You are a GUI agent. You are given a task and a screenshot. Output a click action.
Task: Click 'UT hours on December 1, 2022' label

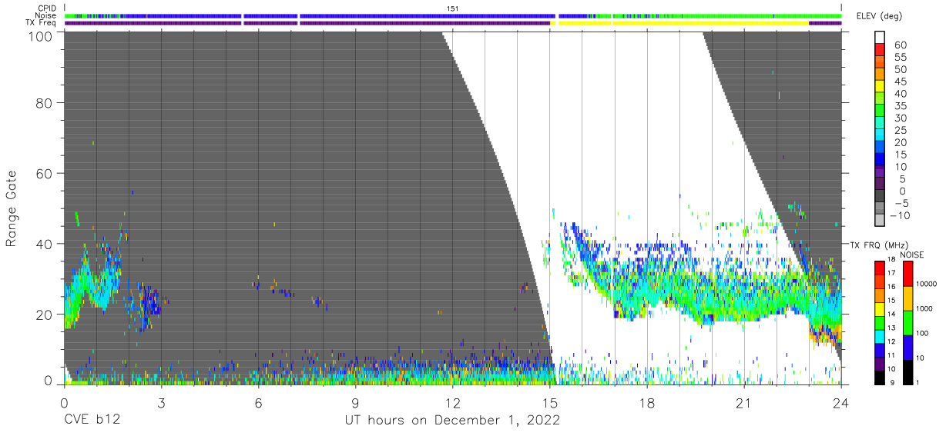(x=452, y=420)
